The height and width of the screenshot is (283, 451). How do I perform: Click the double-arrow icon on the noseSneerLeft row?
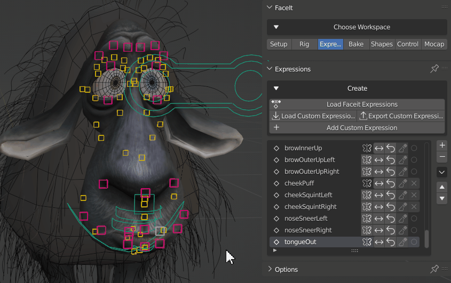378,219
